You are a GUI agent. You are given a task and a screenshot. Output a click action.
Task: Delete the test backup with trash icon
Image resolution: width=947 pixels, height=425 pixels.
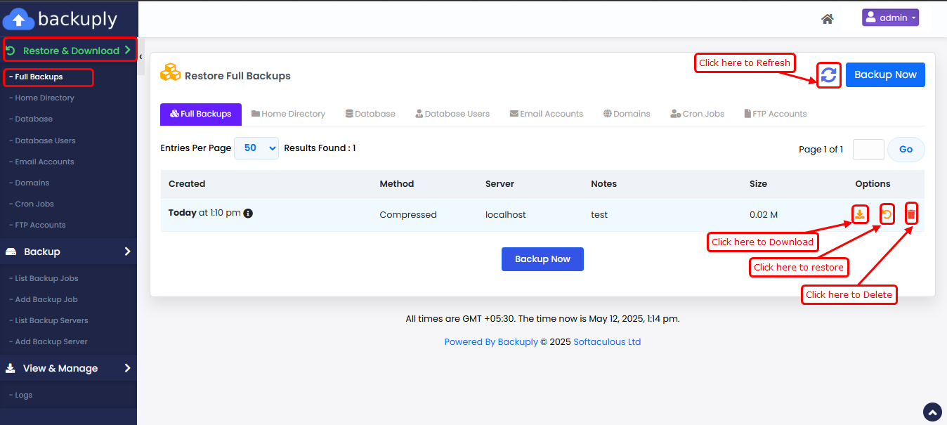coord(911,214)
